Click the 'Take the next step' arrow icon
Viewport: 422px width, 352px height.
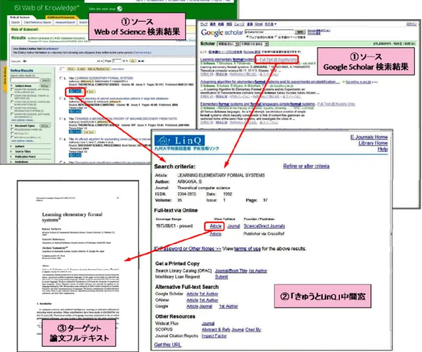click(x=119, y=9)
